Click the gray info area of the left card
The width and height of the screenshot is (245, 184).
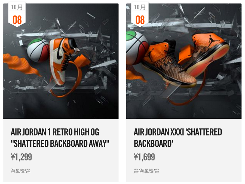coord(61,150)
